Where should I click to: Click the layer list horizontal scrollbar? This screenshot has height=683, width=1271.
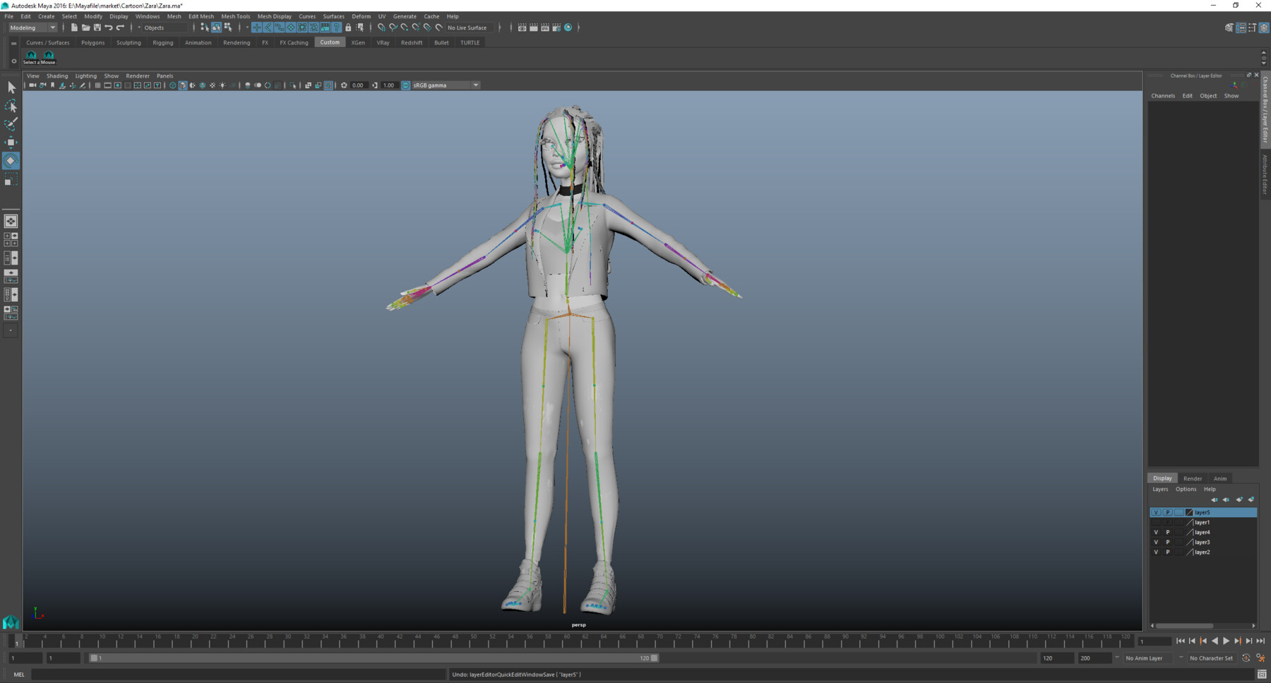pyautogui.click(x=1184, y=626)
